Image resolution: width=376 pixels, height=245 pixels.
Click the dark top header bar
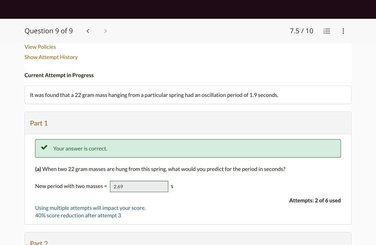188,9
